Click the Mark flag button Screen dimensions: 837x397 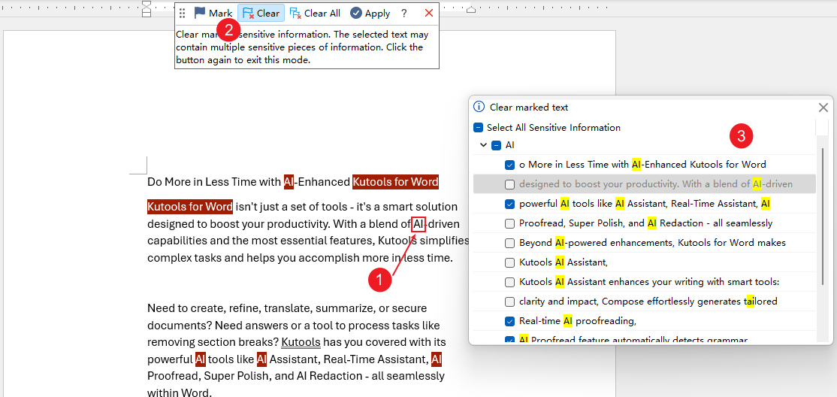213,13
